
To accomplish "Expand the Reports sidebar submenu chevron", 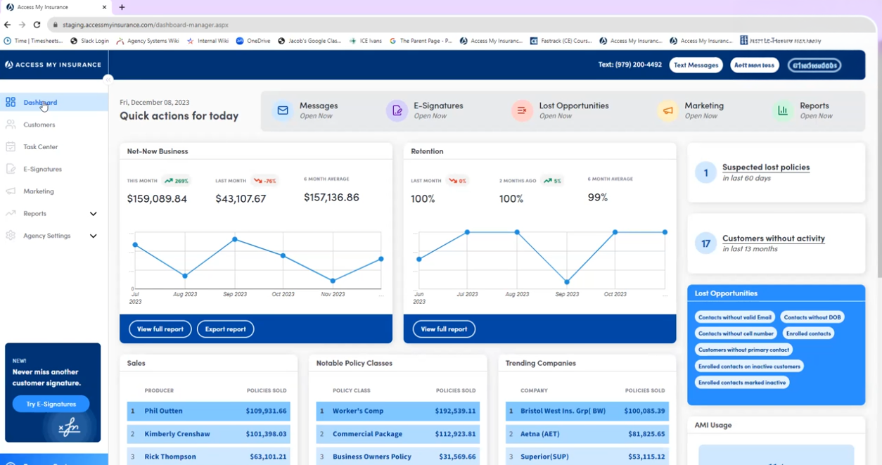I will point(93,214).
